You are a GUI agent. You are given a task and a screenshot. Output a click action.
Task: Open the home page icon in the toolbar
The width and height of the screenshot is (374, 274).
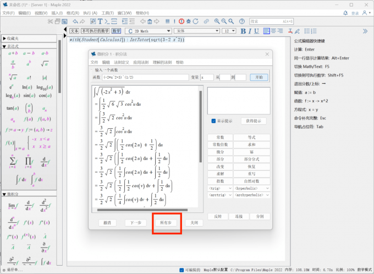[x=150, y=21]
